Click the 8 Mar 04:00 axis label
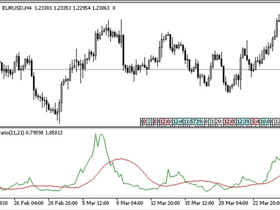 click(129, 203)
